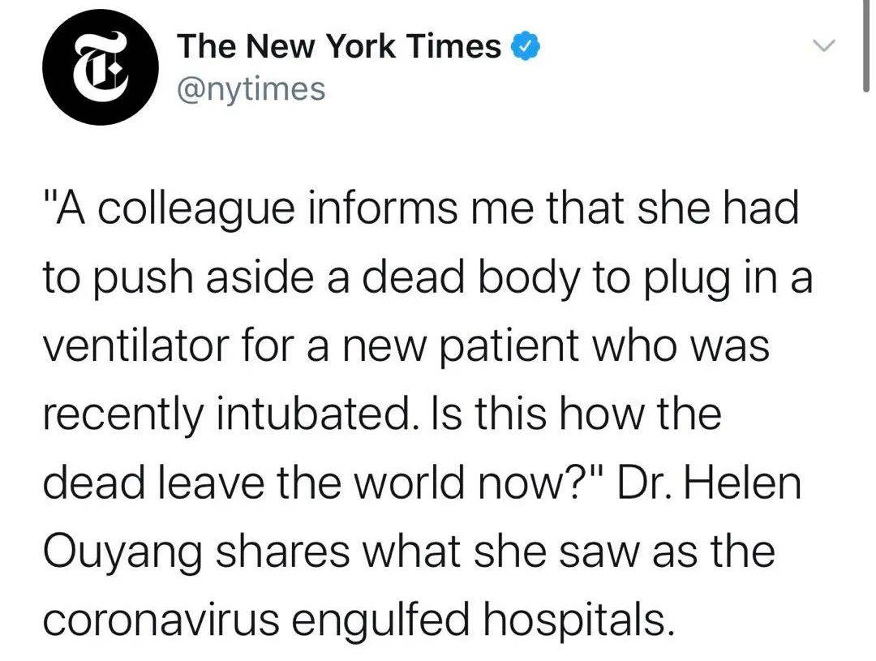Click the blue verified checkmark badge
Image resolution: width=876 pixels, height=661 pixels.
point(525,47)
